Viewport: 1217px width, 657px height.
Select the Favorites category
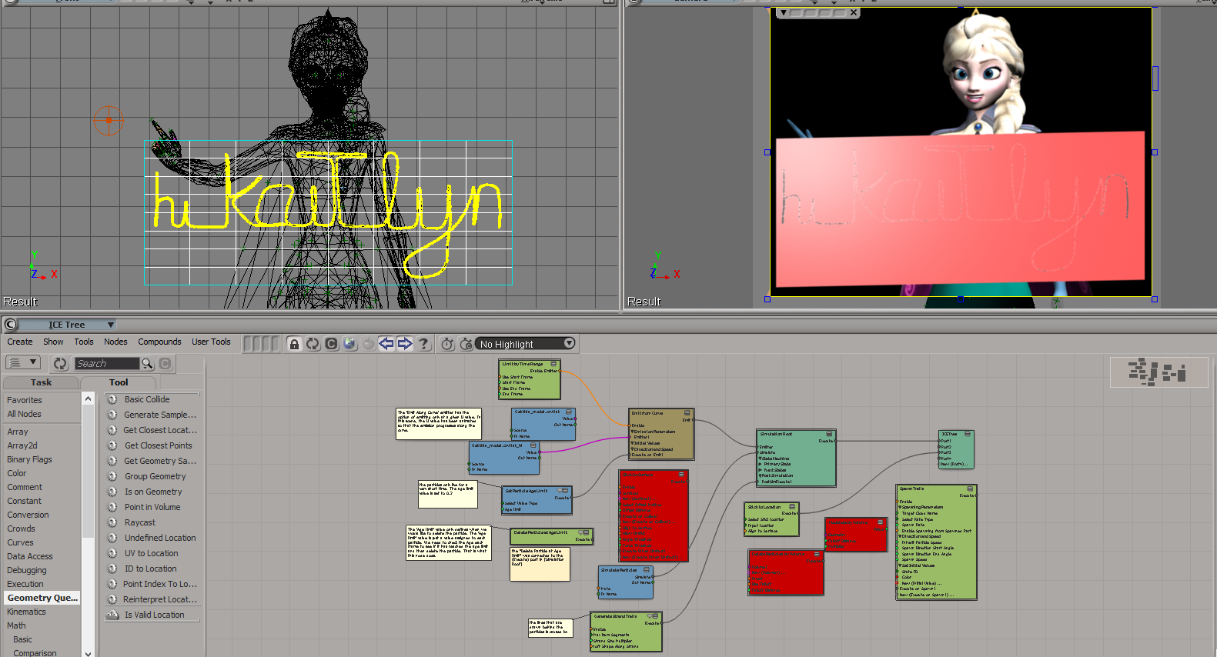[x=25, y=400]
